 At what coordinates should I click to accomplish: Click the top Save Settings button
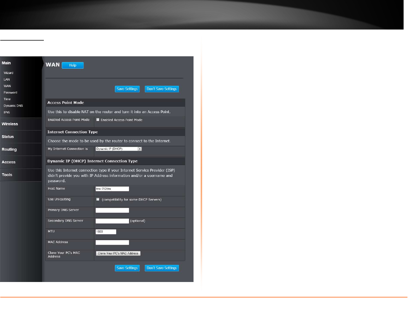pyautogui.click(x=127, y=89)
